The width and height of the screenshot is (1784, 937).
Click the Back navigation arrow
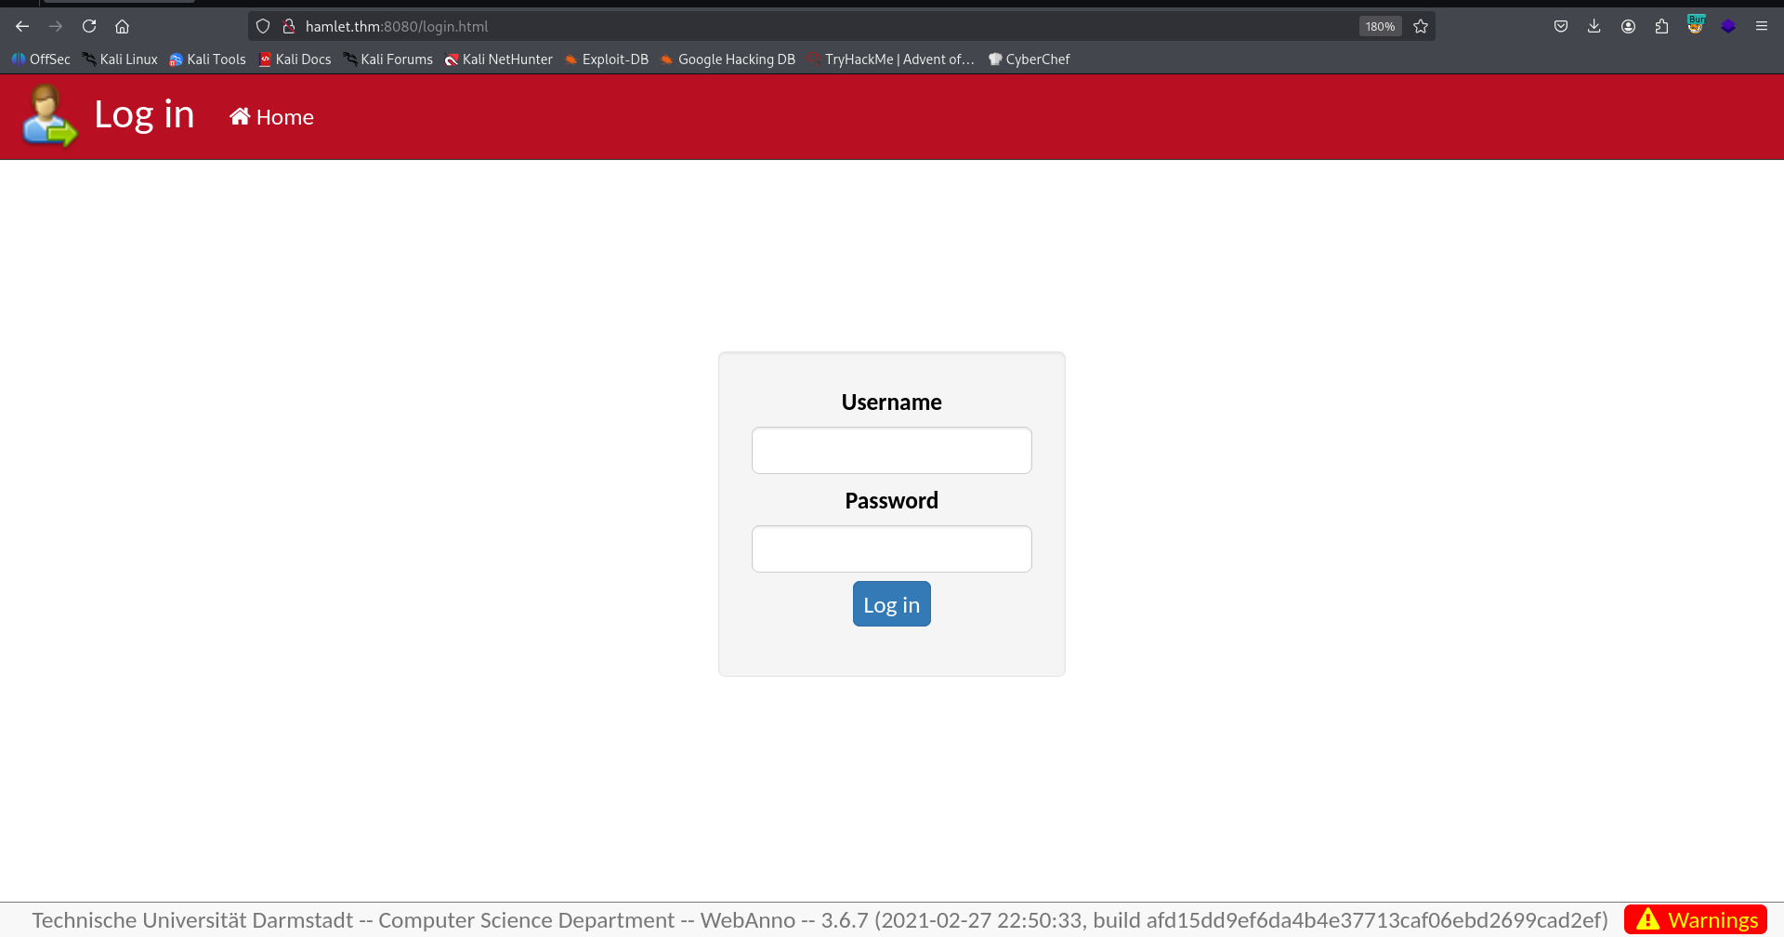pos(22,26)
